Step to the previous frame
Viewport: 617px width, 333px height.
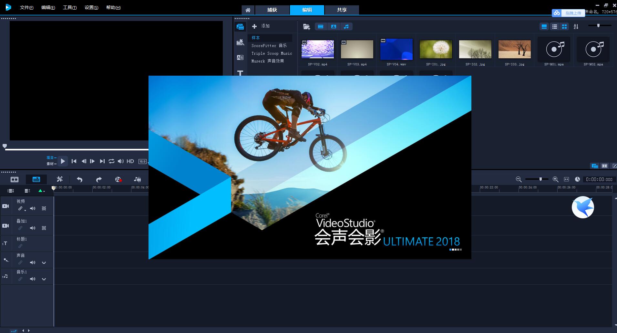84,161
